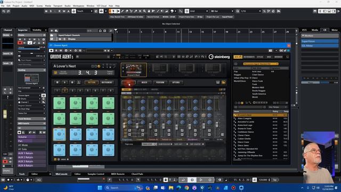Open File Explorer from the taskbar
Screen dimensions: 341x192
click(x=171, y=188)
